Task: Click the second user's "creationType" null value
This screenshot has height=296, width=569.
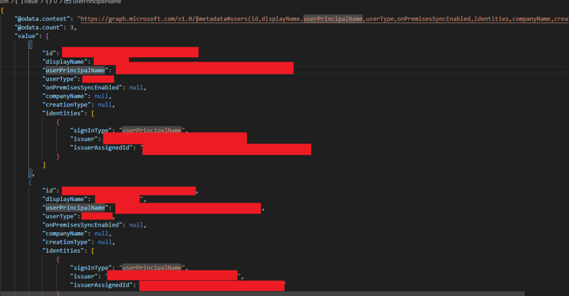Action: (106, 242)
